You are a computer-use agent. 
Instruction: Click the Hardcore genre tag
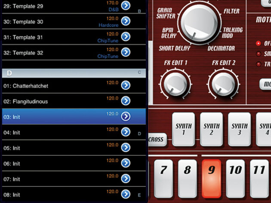108,25
